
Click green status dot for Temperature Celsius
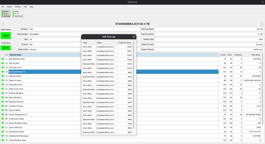3,132
